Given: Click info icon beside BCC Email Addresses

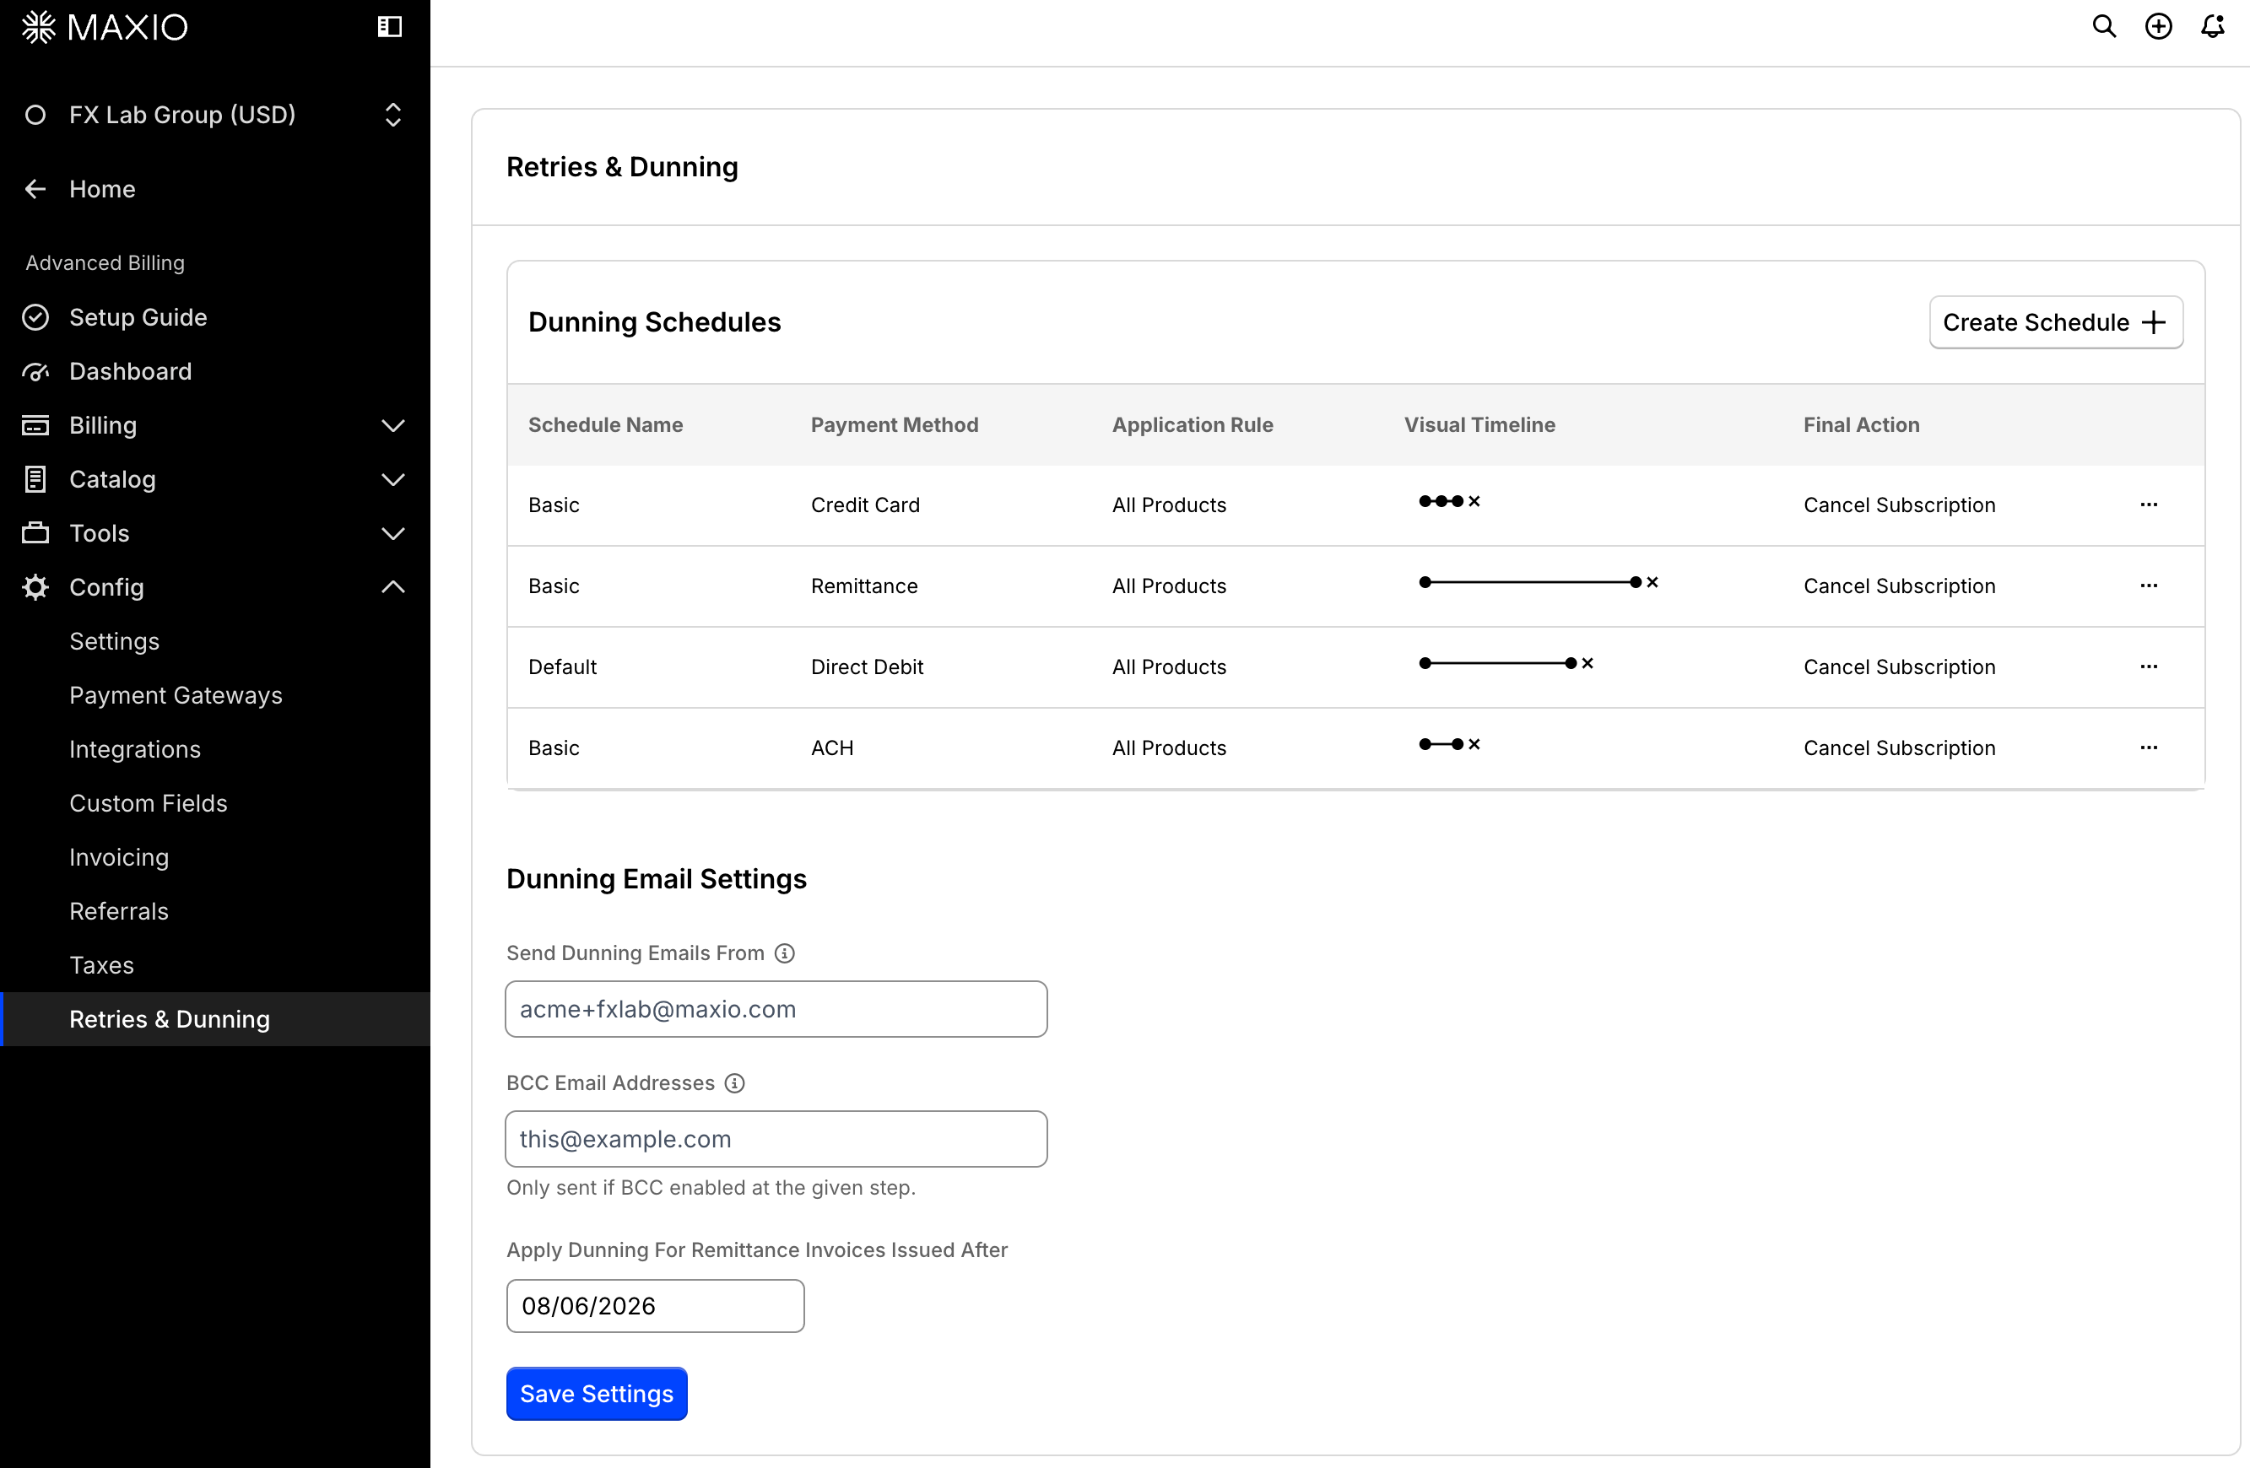Looking at the screenshot, I should (x=733, y=1083).
